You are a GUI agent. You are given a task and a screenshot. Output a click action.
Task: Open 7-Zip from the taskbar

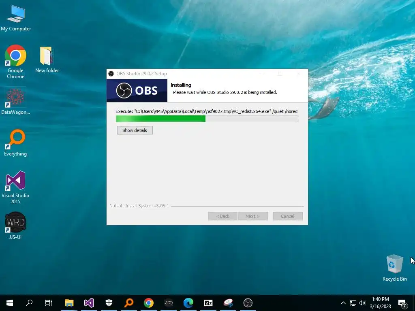point(208,303)
